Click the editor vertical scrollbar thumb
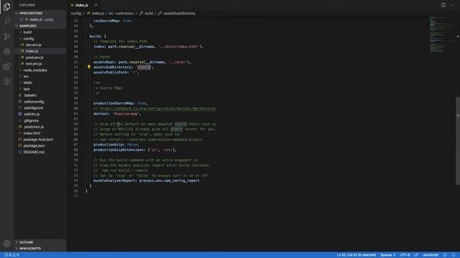The image size is (460, 258). tap(458, 140)
